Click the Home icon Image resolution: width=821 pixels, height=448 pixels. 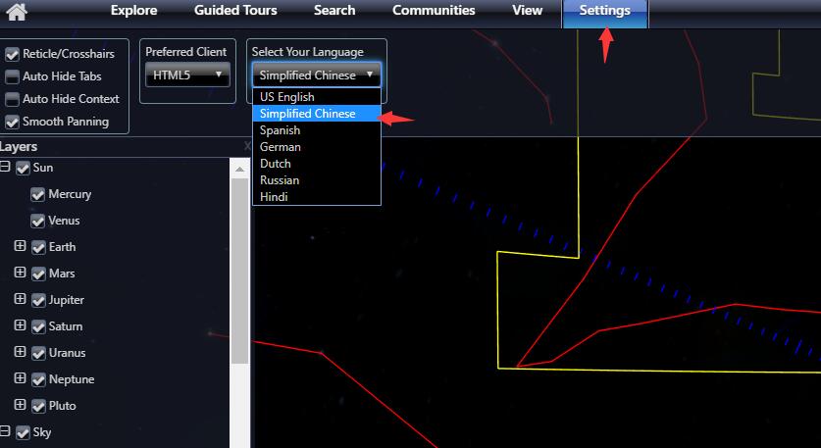coord(17,12)
